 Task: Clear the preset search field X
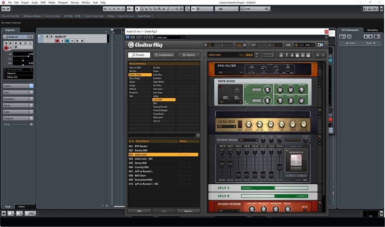click(x=198, y=135)
